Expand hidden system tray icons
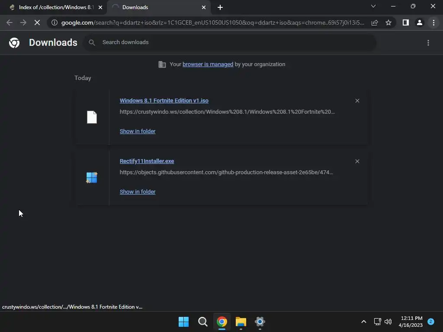 point(363,322)
